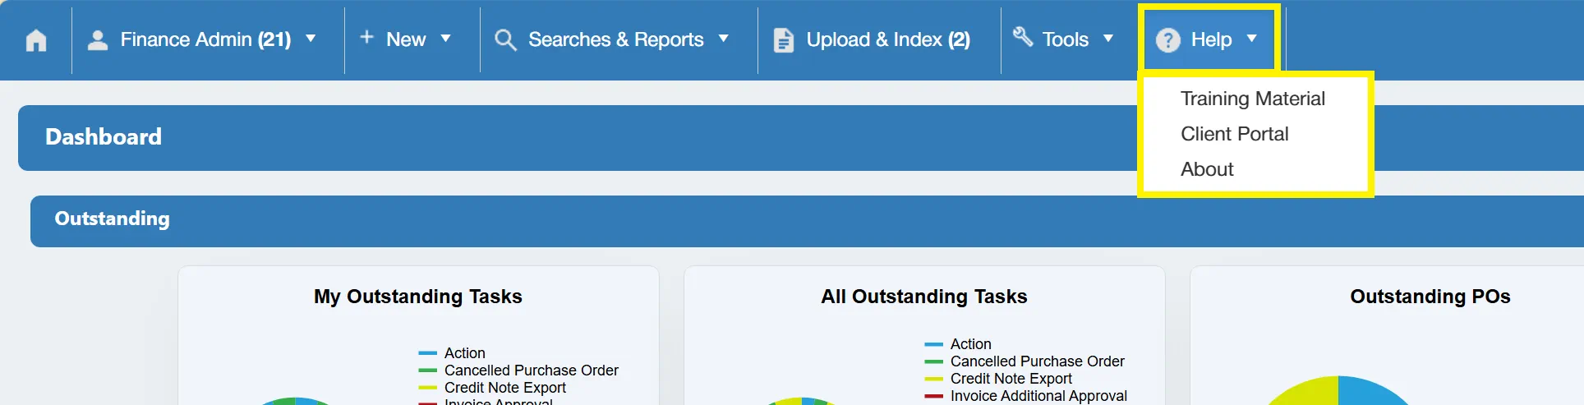Expand the Tools dropdown arrow
The width and height of the screenshot is (1584, 405).
1107,39
